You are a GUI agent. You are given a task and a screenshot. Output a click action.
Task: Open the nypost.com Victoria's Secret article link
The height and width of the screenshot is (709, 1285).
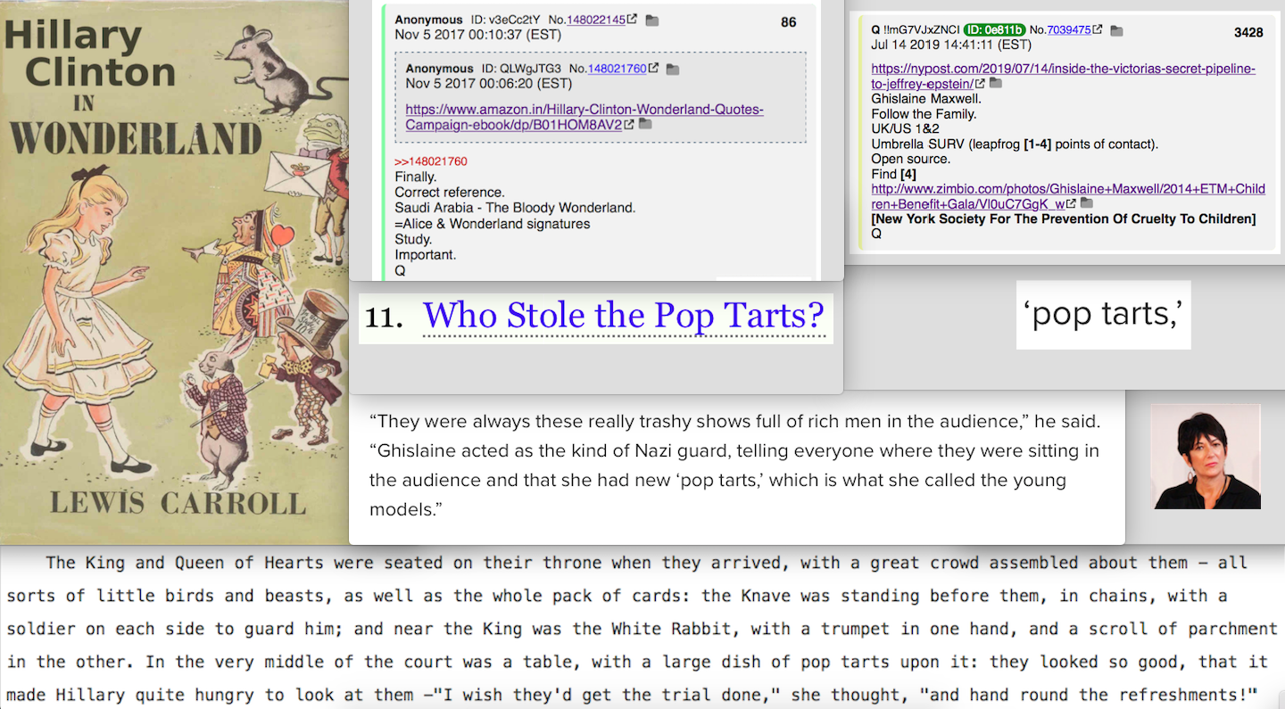pos(1062,76)
